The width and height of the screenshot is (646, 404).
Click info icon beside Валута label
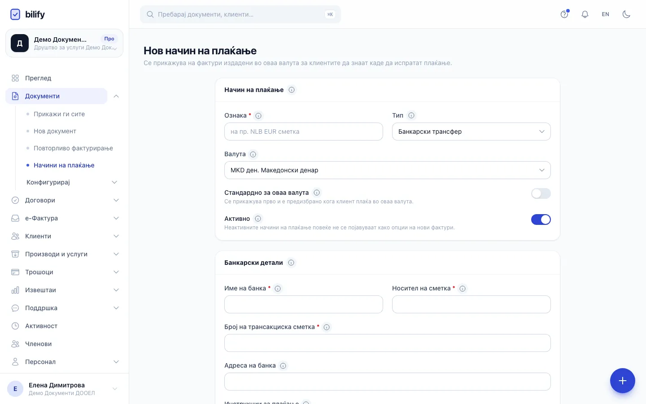253,154
